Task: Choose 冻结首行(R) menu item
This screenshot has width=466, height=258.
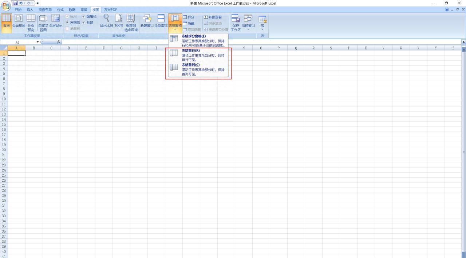Action: (198, 55)
